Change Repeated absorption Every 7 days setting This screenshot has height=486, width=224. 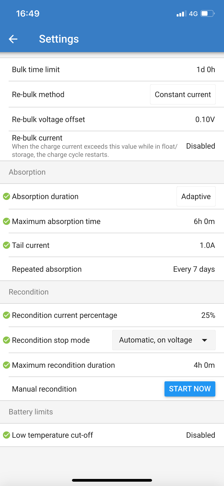(194, 269)
